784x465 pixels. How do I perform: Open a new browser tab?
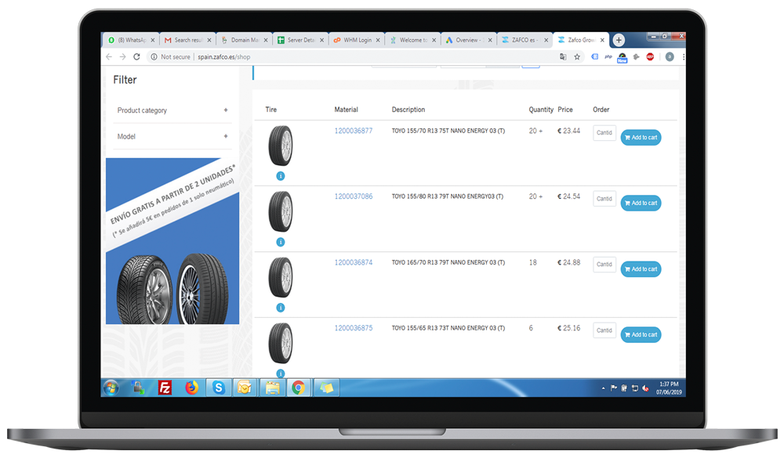619,40
